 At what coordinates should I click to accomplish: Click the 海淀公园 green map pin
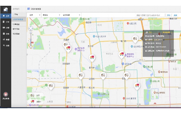point(81,19)
